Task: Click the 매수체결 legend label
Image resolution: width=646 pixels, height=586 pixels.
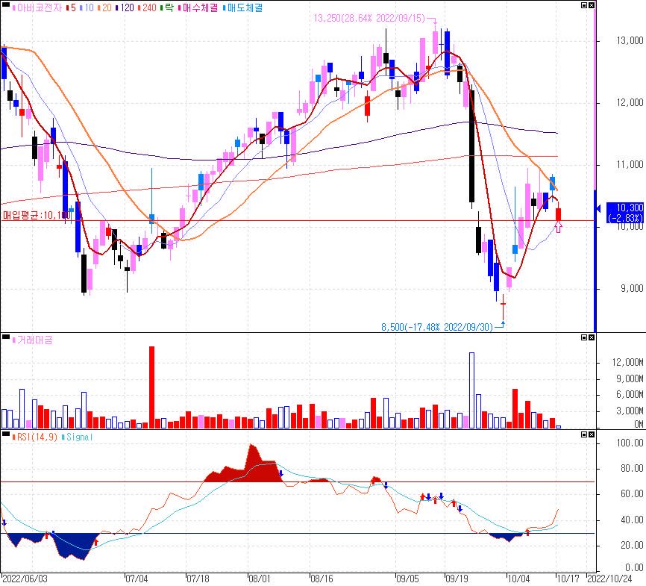Action: (198, 7)
